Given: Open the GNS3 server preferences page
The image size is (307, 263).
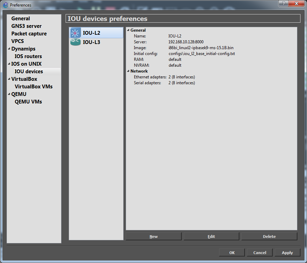Looking at the screenshot, I should [26, 26].
